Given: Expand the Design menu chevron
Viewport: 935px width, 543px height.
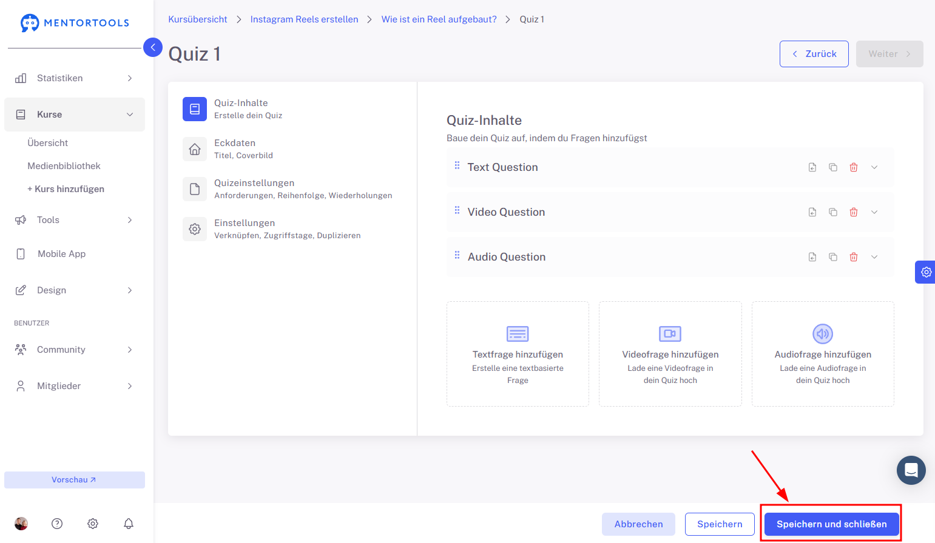Looking at the screenshot, I should [x=130, y=290].
